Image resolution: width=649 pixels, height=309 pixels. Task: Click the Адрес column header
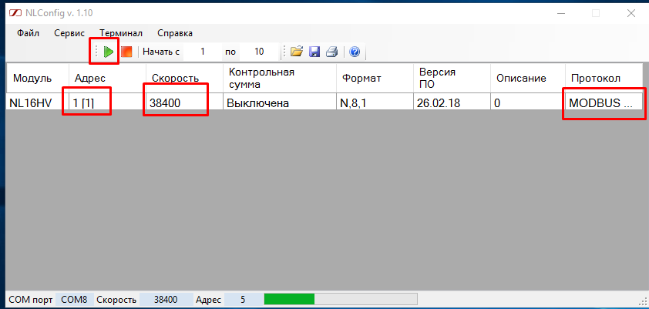pos(107,78)
